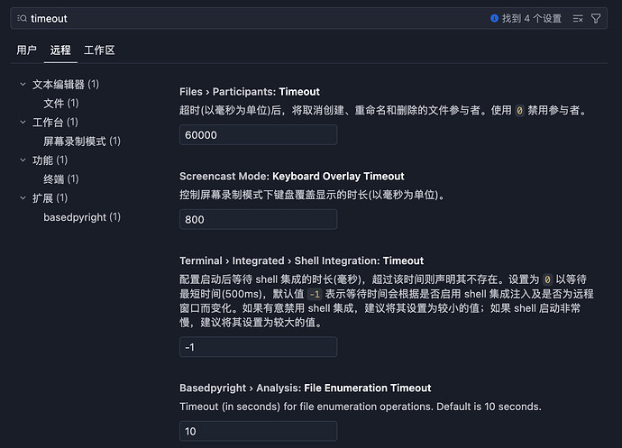Edit the Keyboard Overlay Timeout field 800
This screenshot has width=622, height=448.
pos(258,219)
